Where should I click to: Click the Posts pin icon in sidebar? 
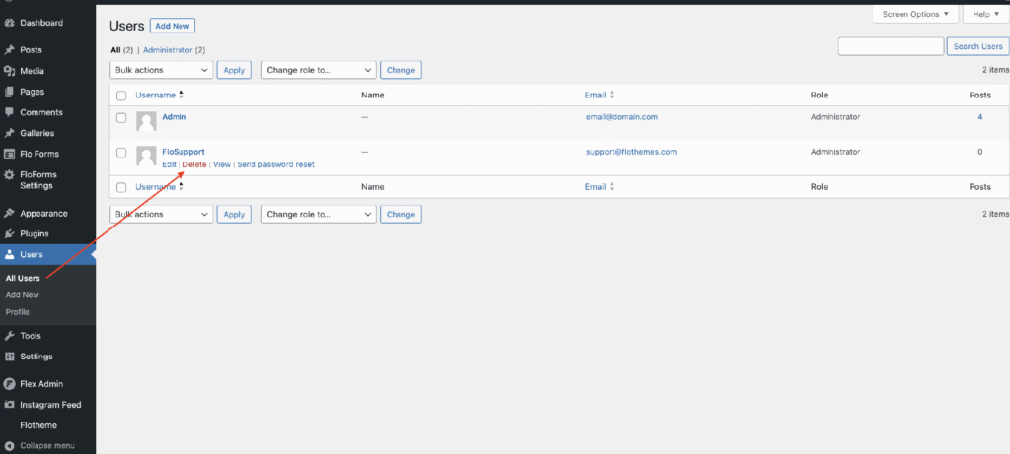[x=10, y=49]
